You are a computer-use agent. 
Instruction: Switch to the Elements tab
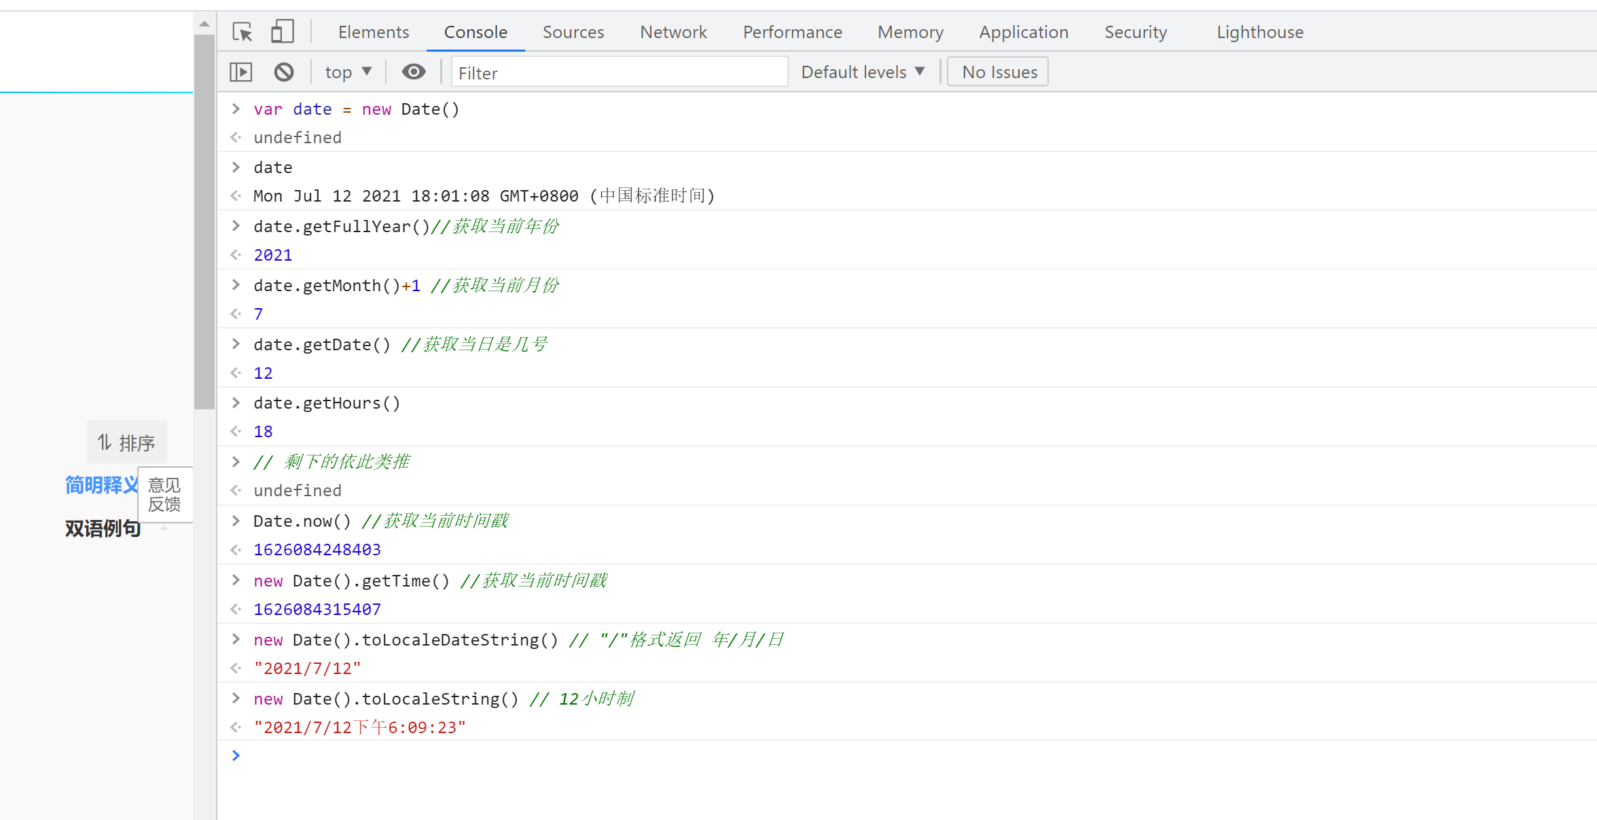click(374, 32)
